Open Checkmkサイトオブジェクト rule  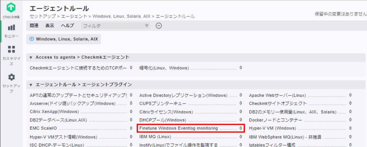pyautogui.click(x=278, y=103)
